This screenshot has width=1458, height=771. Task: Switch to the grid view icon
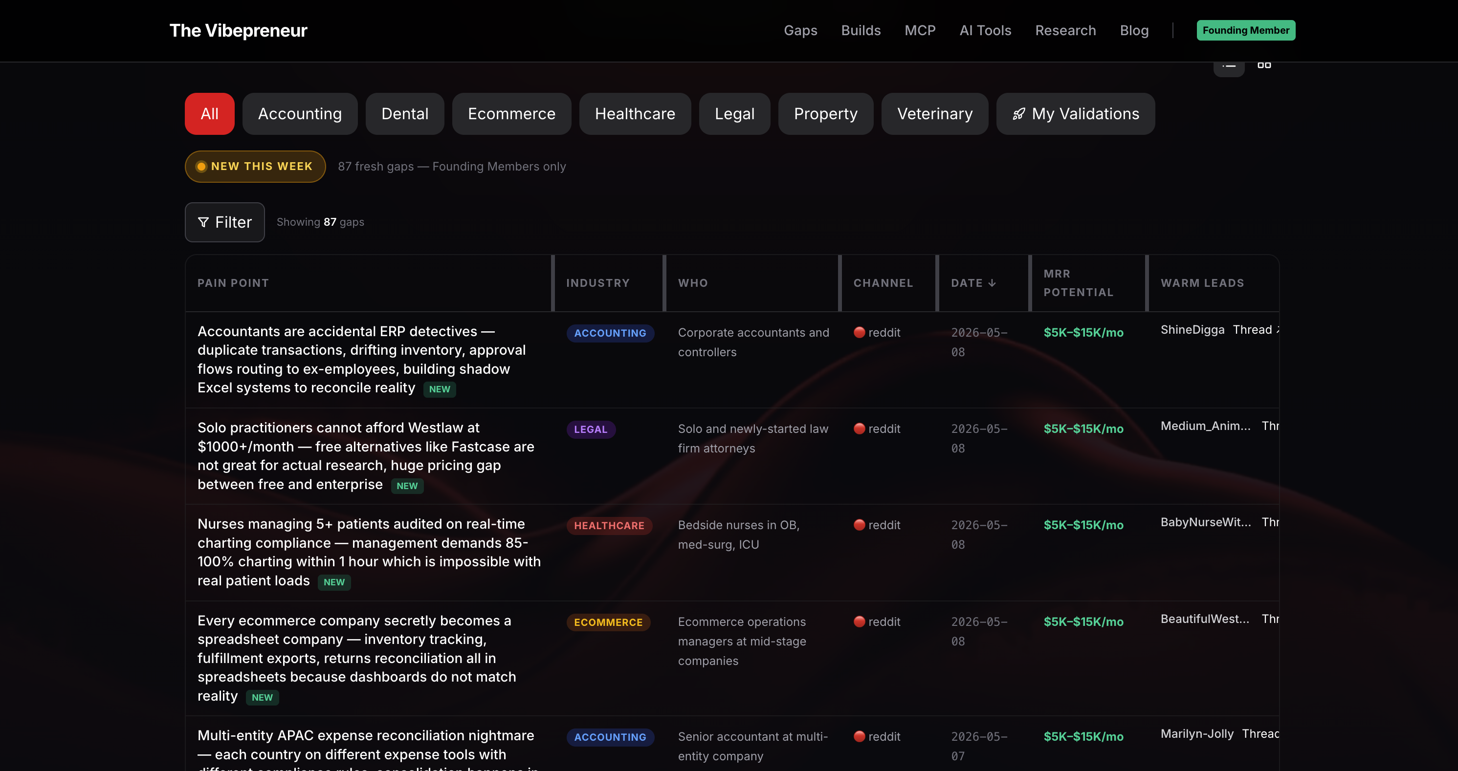click(1264, 65)
